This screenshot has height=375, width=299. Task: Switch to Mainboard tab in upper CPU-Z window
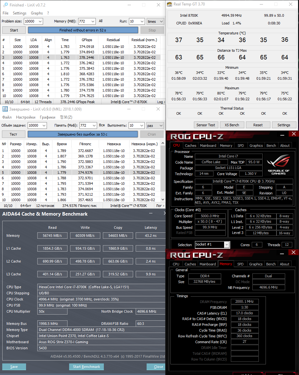pyautogui.click(x=208, y=146)
